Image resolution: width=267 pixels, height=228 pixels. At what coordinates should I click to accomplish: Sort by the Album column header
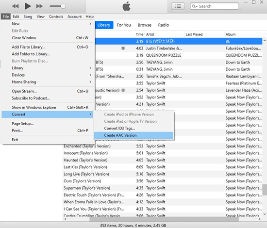pos(231,34)
